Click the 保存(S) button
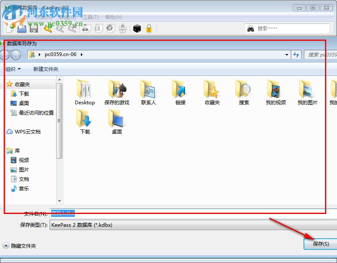 [320, 244]
